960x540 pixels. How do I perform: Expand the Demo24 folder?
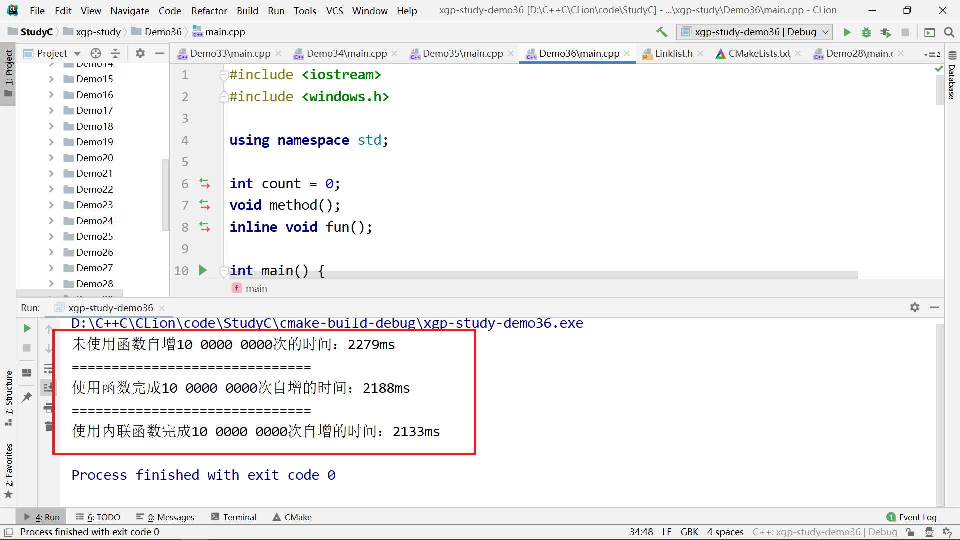coord(51,221)
